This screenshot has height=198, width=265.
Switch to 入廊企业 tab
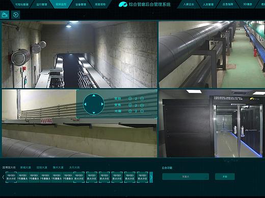click(x=189, y=4)
